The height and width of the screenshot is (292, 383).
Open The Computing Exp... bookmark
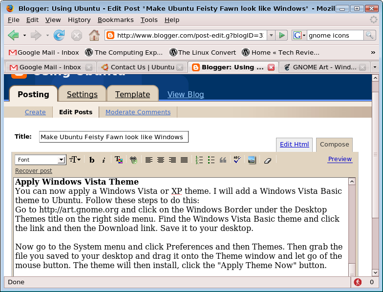124,53
